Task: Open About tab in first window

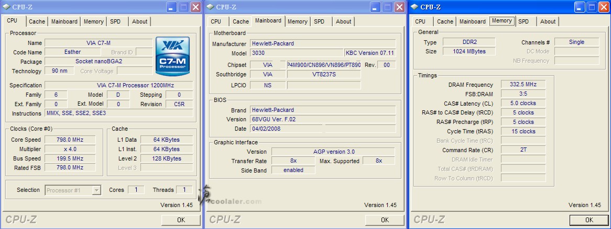Action: point(139,22)
